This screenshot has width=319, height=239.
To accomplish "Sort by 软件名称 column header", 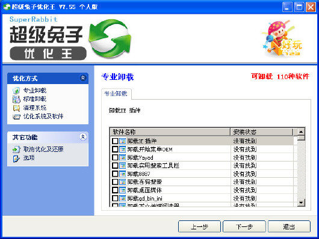I will pos(170,132).
